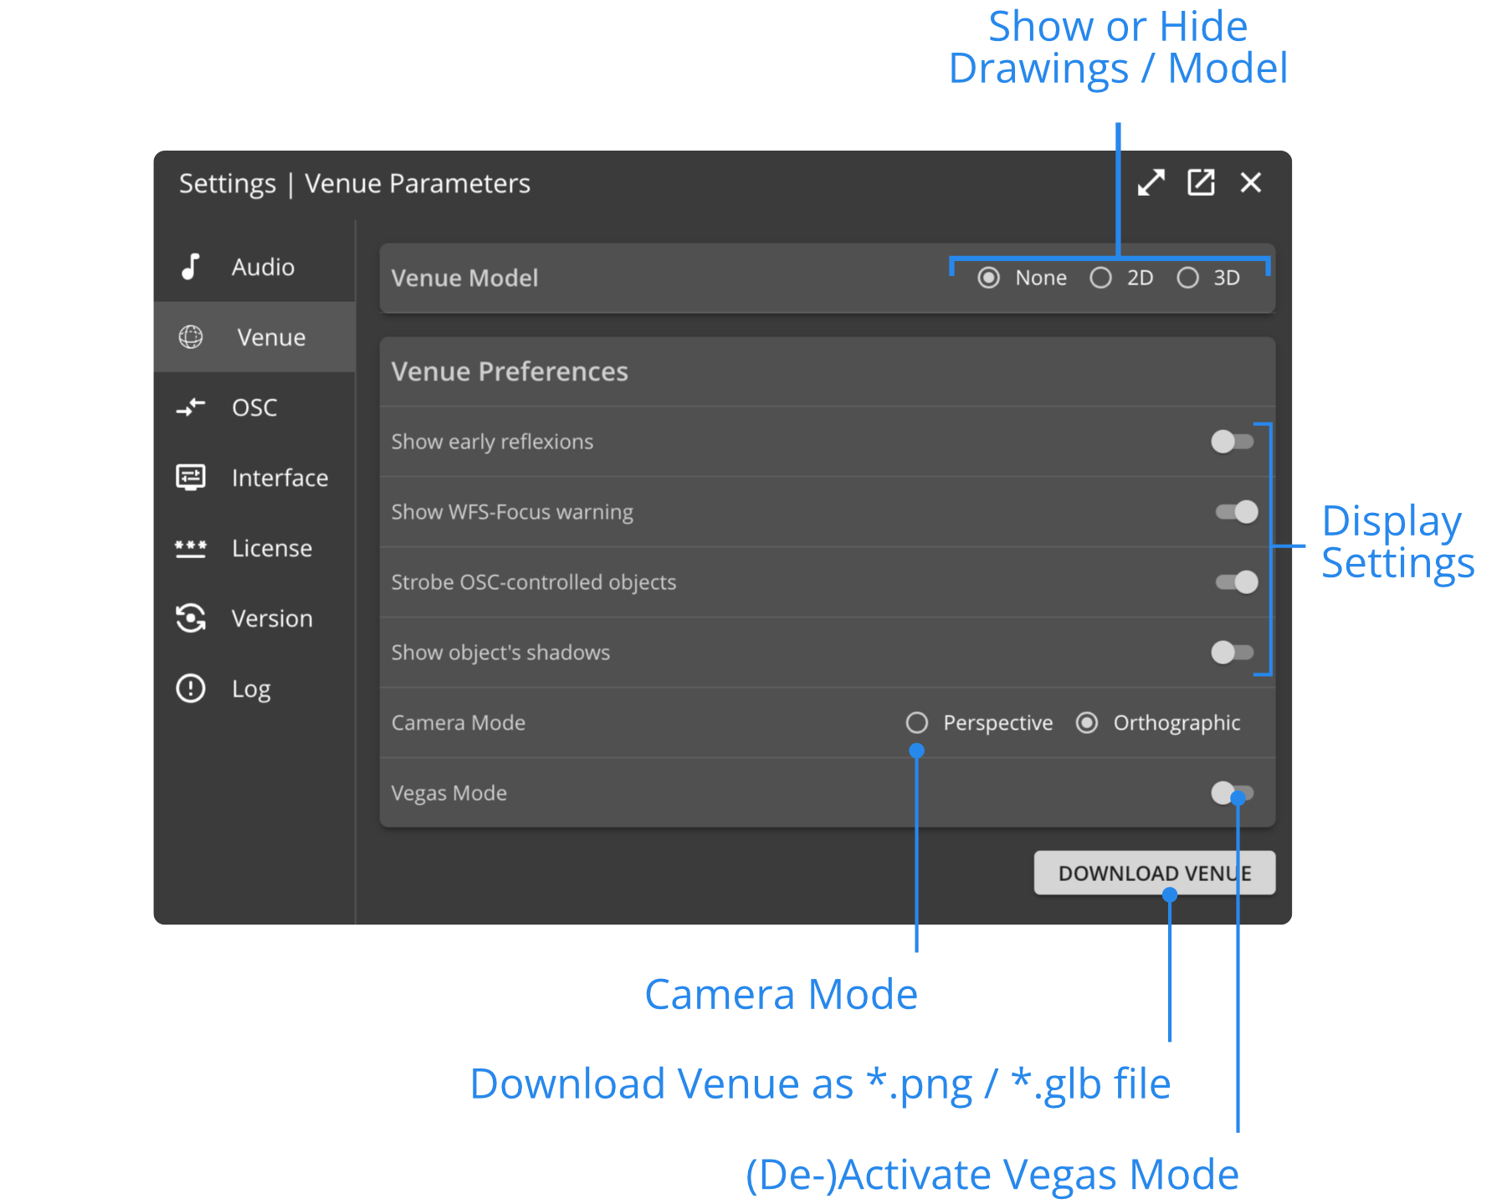The image size is (1507, 1204).
Task: Activate Vegas Mode toggle
Action: 1231,792
